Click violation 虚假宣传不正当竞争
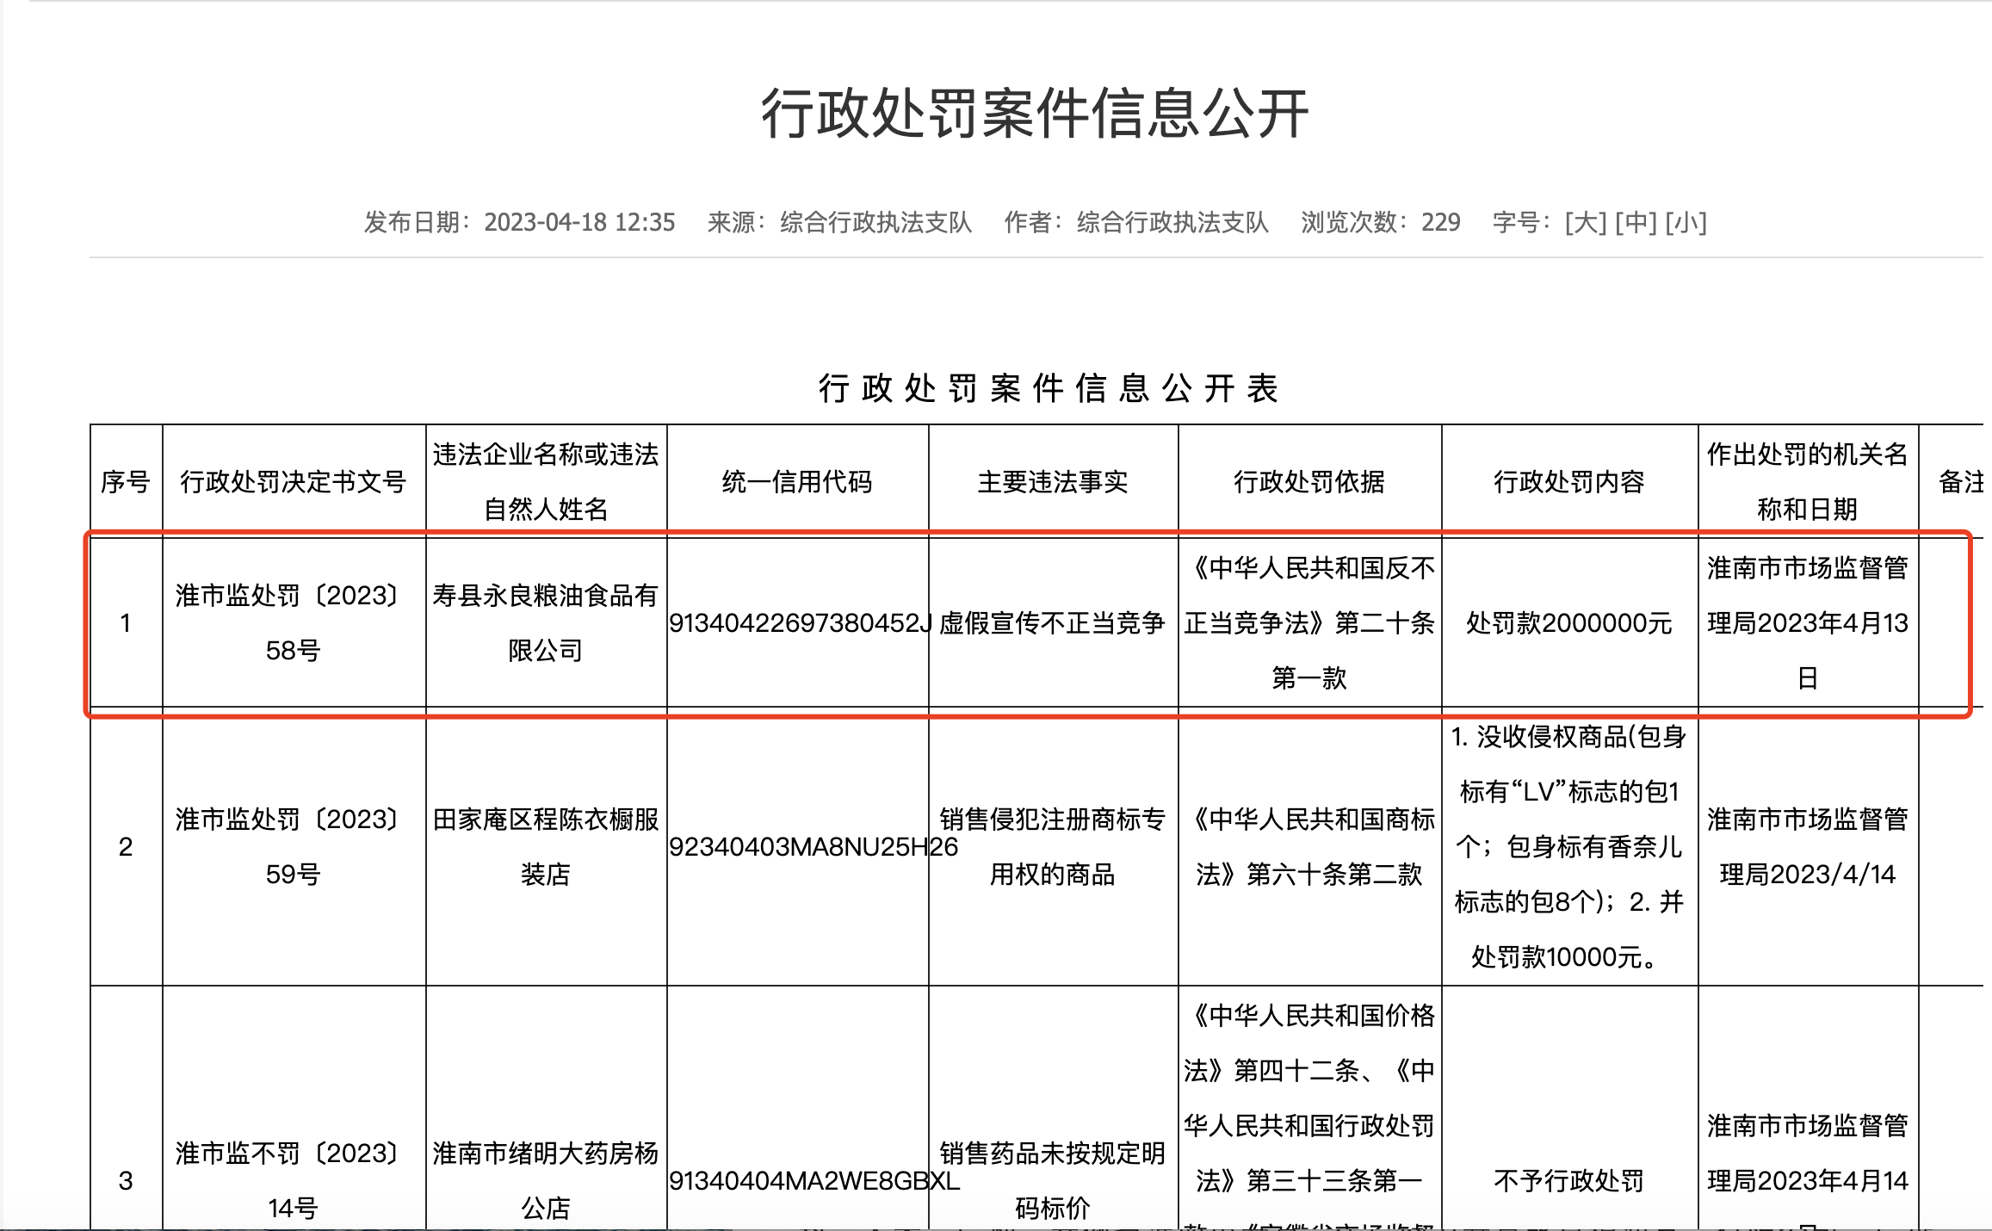Viewport: 1992px width, 1231px height. coord(1053,622)
